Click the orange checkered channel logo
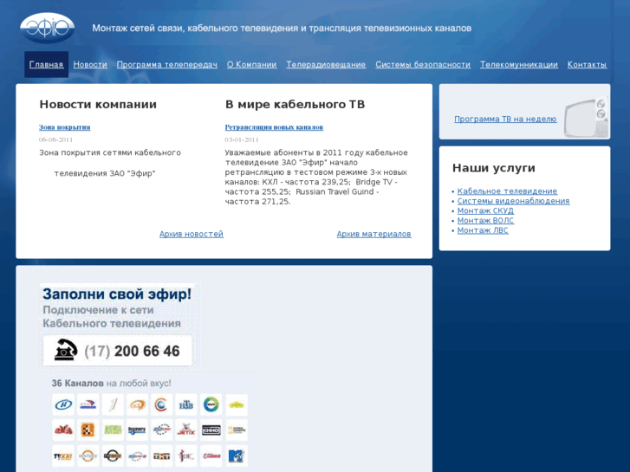 [88, 430]
